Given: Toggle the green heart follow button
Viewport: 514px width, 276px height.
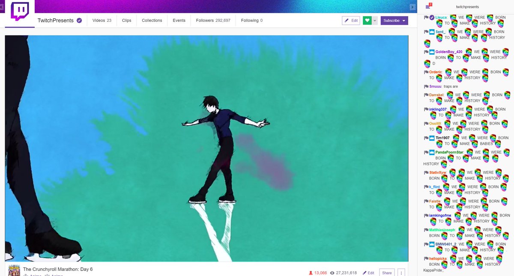Looking at the screenshot, I should tap(367, 21).
